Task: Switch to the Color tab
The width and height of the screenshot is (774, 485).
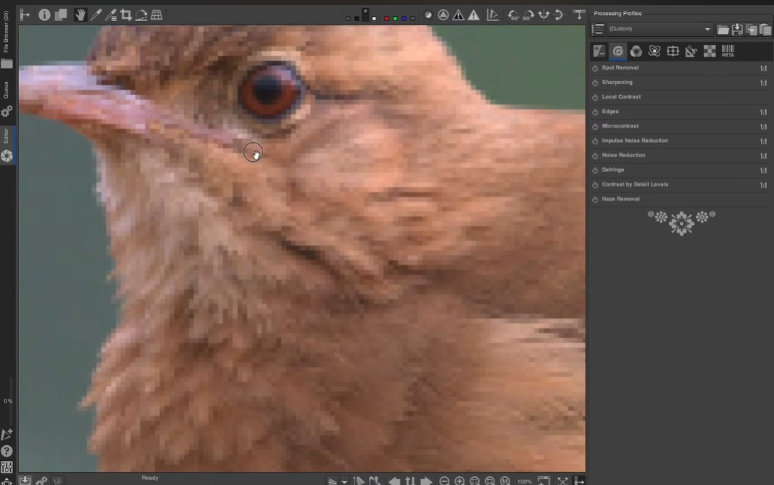Action: pyautogui.click(x=636, y=51)
